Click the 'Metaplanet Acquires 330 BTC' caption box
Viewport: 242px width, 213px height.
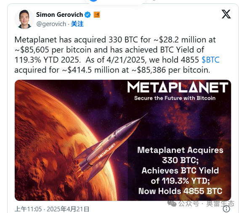(179, 170)
